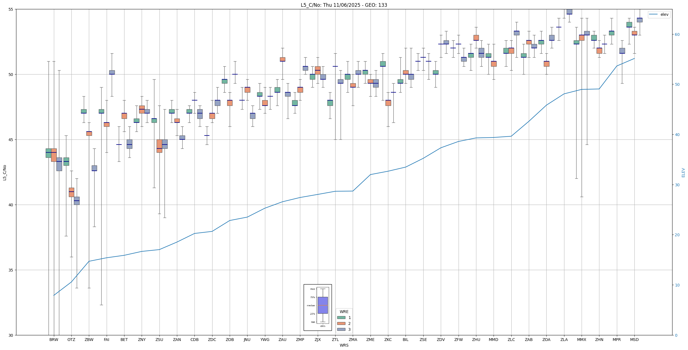
Task: Click the WRE legend title
Action: (344, 312)
